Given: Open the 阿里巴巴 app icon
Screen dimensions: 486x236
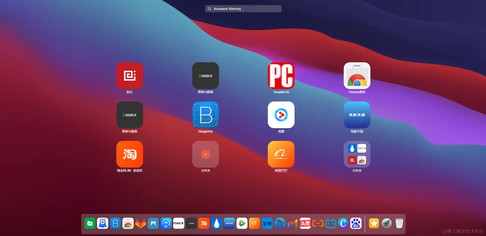Looking at the screenshot, I should 281,154.
